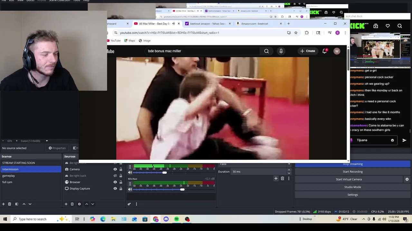Mute the upper audio channel speaker icon
The width and height of the screenshot is (412, 231).
130,173
